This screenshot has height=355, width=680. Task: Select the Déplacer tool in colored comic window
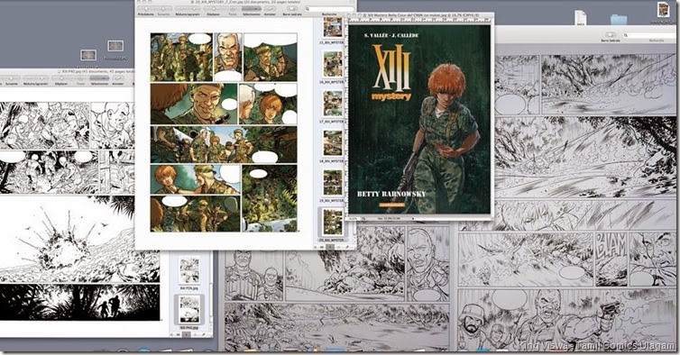click(x=214, y=9)
